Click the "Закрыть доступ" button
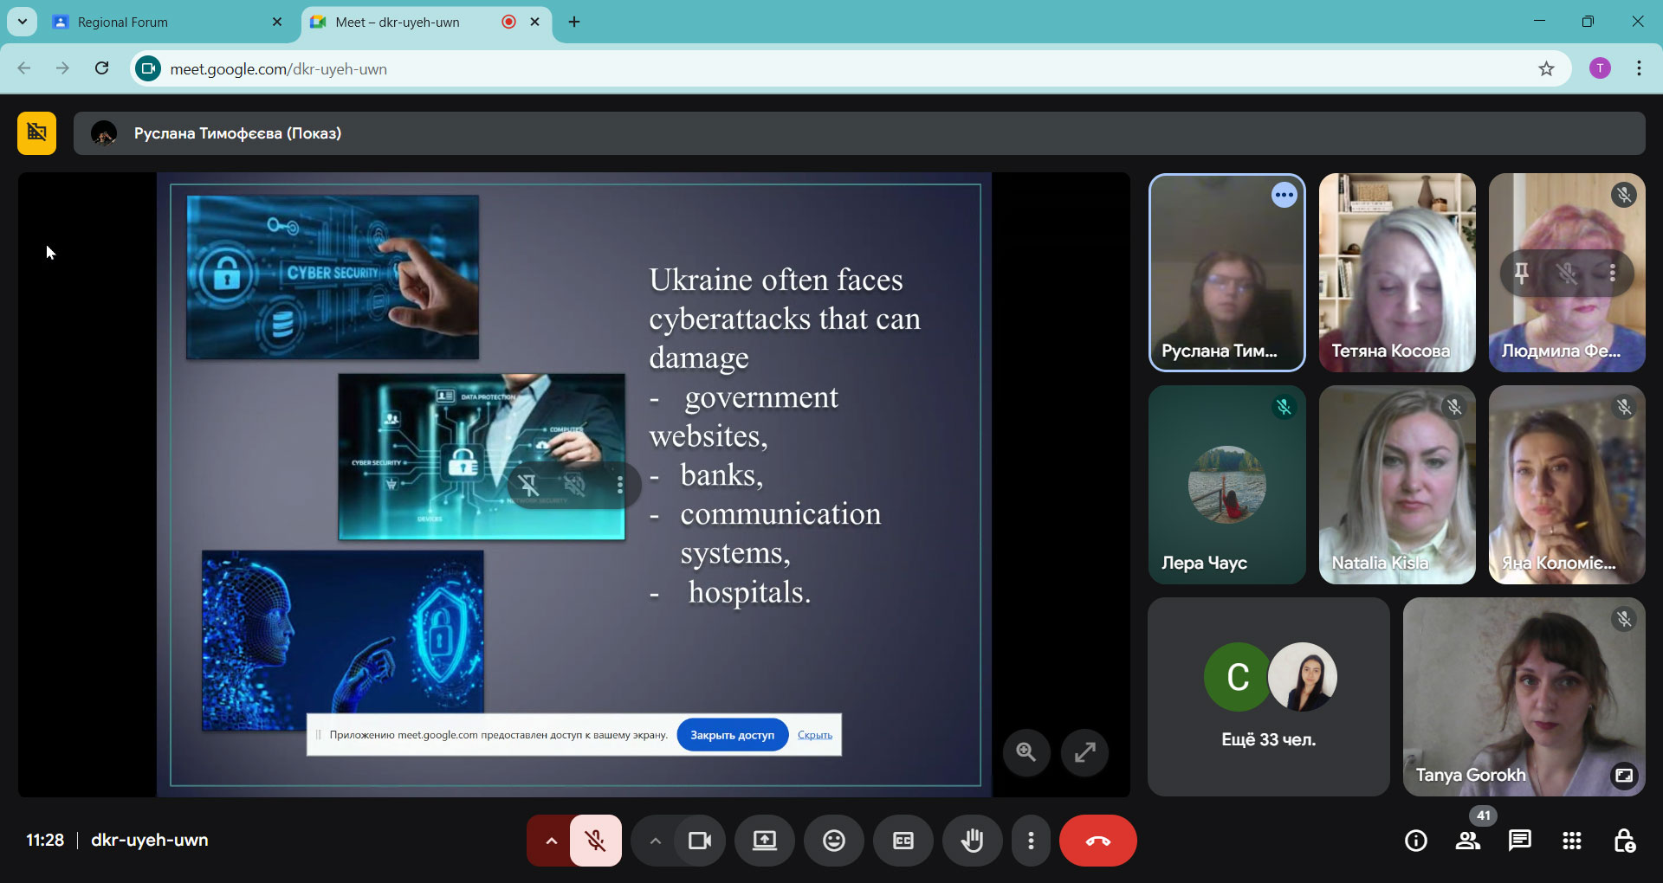Viewport: 1663px width, 883px height. coord(732,735)
